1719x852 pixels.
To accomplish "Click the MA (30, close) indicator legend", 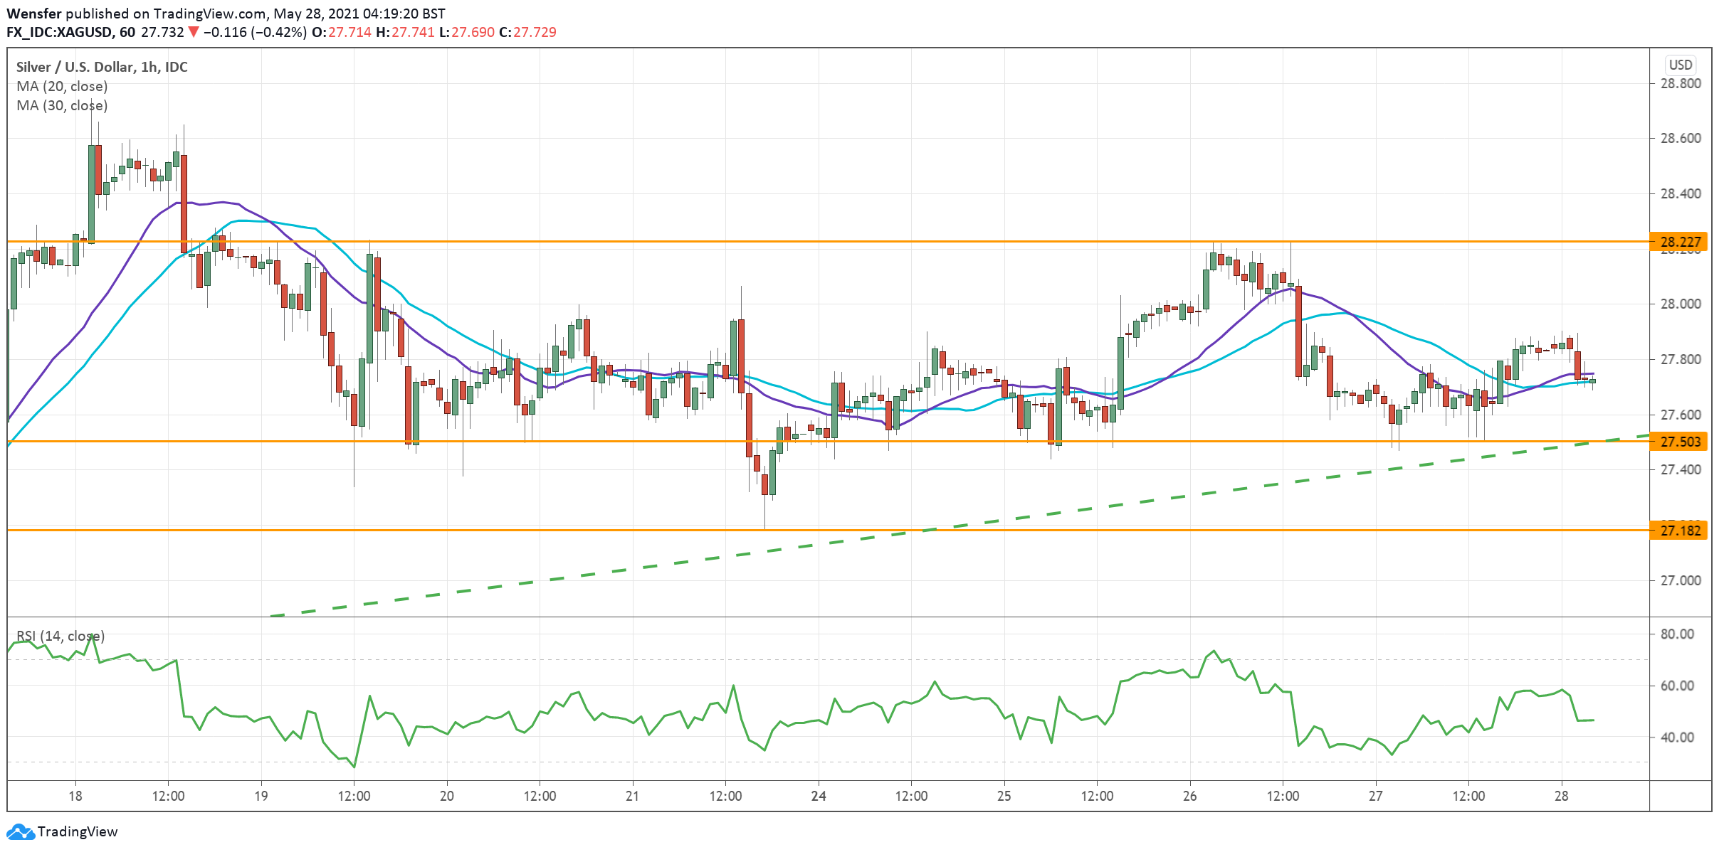I will (62, 105).
